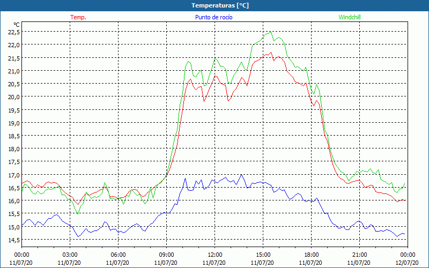Click the 17,0 y-axis tick label
This screenshot has width=429, height=268.
[14, 175]
